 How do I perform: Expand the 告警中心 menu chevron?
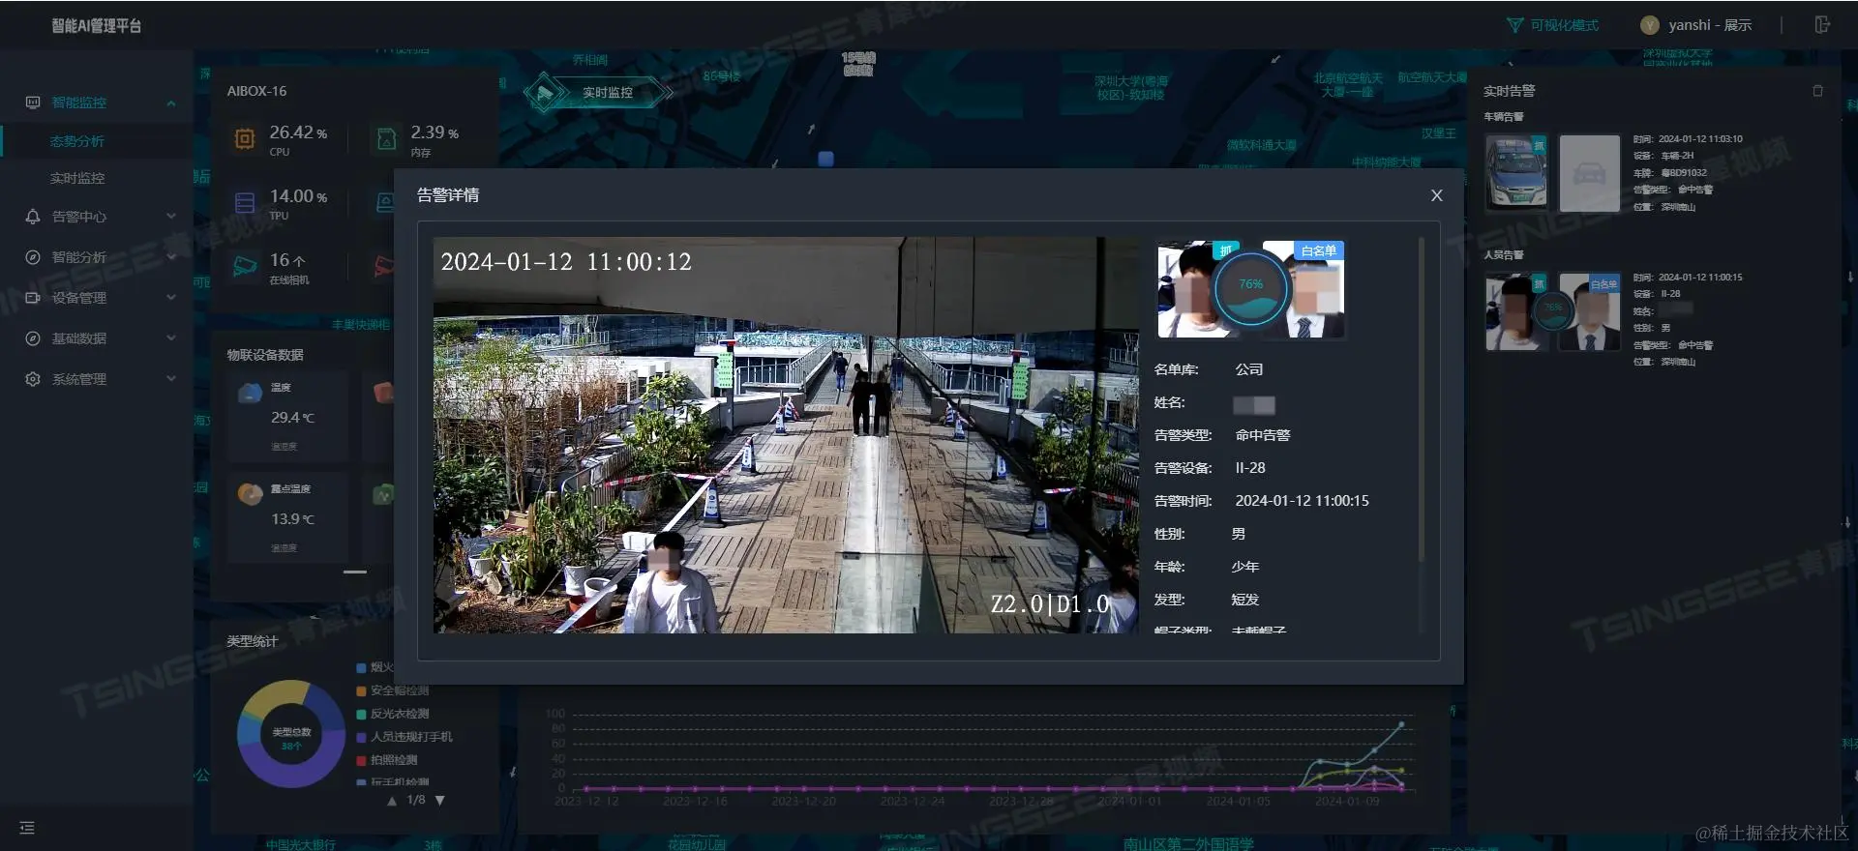171,217
